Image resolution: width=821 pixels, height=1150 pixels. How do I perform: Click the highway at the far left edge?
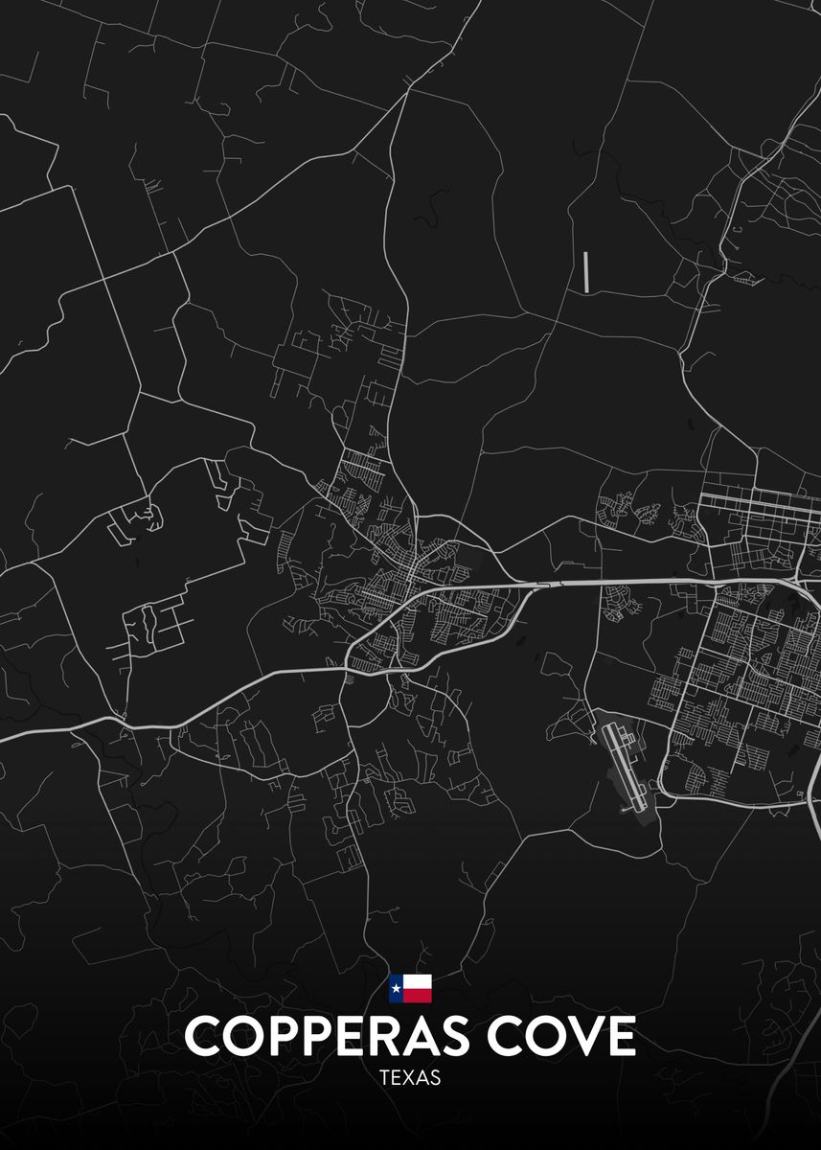tap(29, 735)
